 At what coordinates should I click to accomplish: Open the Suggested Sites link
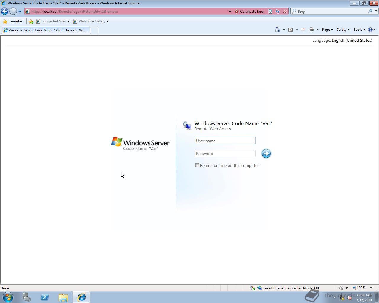(53, 21)
